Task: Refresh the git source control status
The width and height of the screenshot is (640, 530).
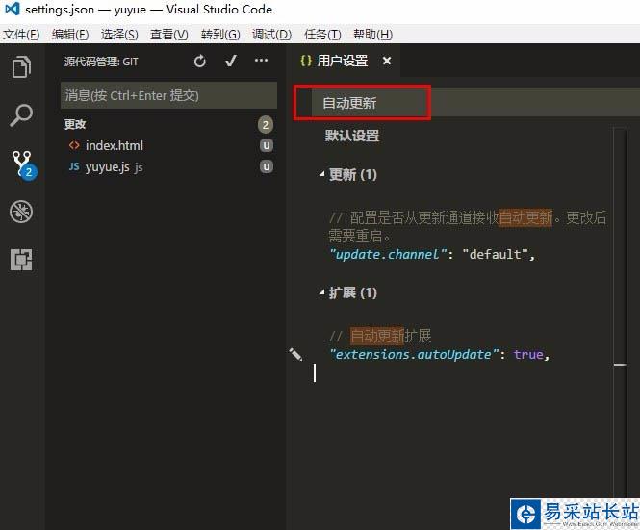Action: (x=200, y=62)
